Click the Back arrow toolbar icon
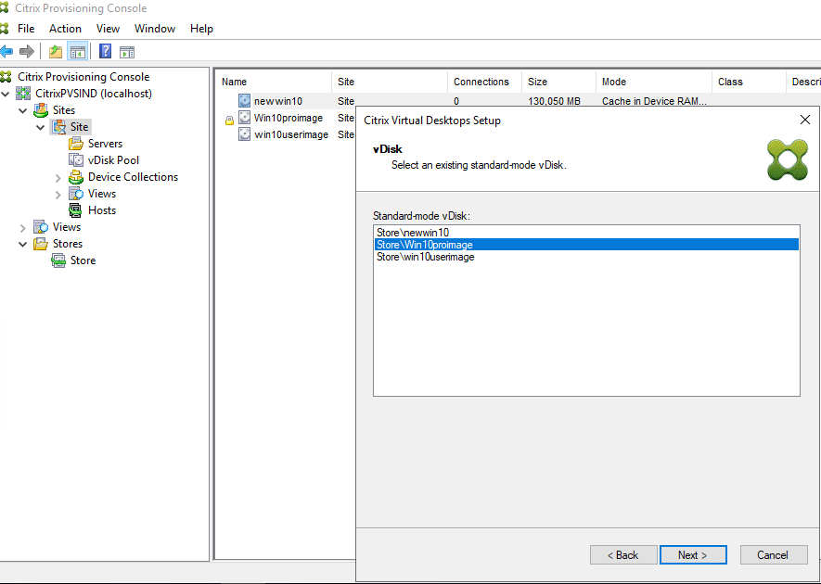The width and height of the screenshot is (821, 584). (6, 51)
